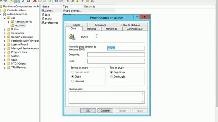Click the Ajuda button
The width and height of the screenshot is (218, 122).
(140, 111)
